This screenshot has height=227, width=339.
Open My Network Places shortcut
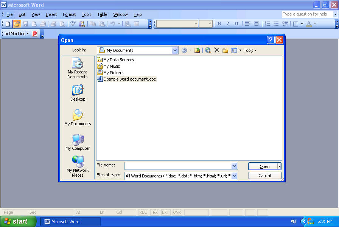point(78,166)
